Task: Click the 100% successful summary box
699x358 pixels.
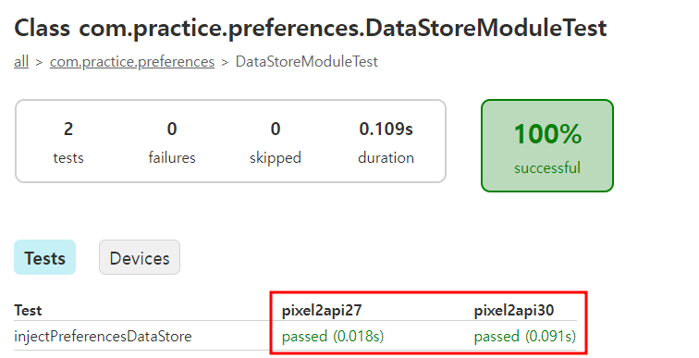Action: tap(547, 146)
